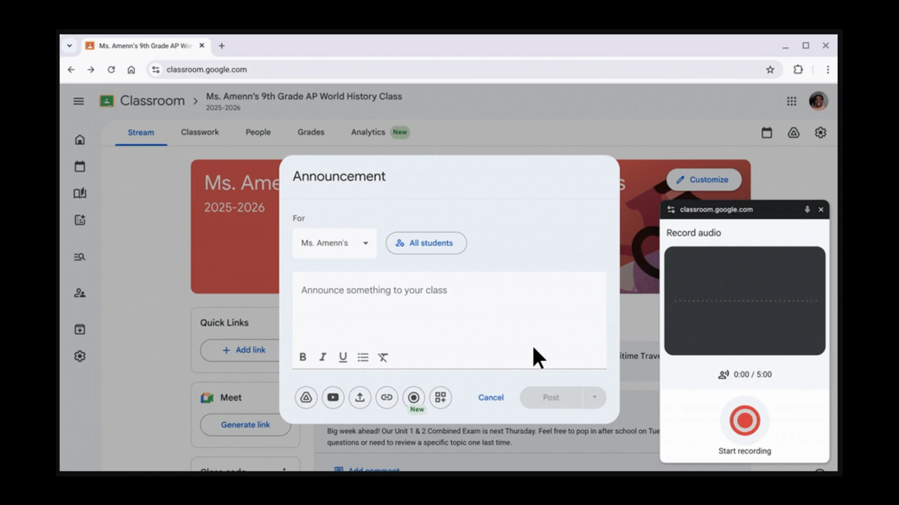This screenshot has width=899, height=505.
Task: Open the add-ons grid icon
Action: [441, 397]
